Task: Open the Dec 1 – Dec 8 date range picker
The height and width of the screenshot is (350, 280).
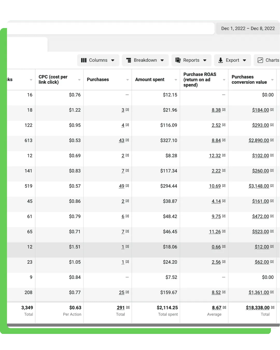Action: click(248, 29)
